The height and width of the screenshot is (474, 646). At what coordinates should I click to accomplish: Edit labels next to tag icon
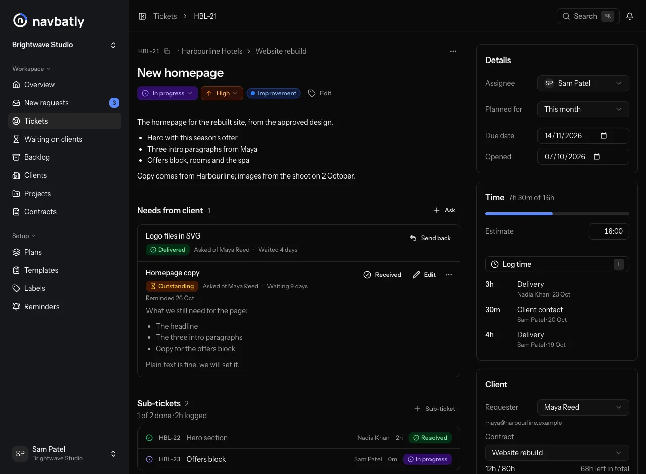320,93
